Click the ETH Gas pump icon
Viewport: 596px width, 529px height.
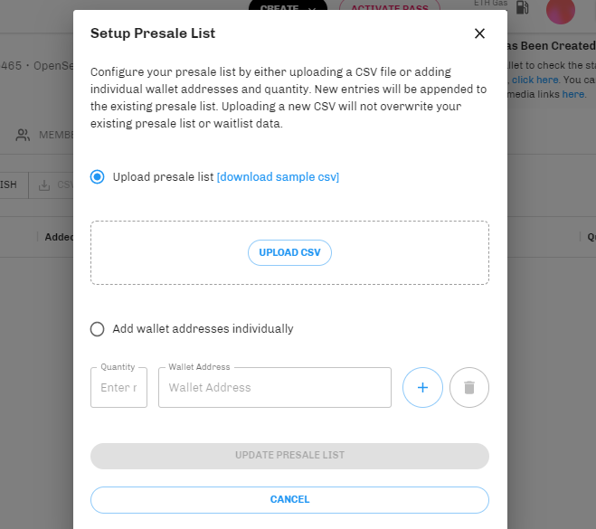click(x=522, y=7)
